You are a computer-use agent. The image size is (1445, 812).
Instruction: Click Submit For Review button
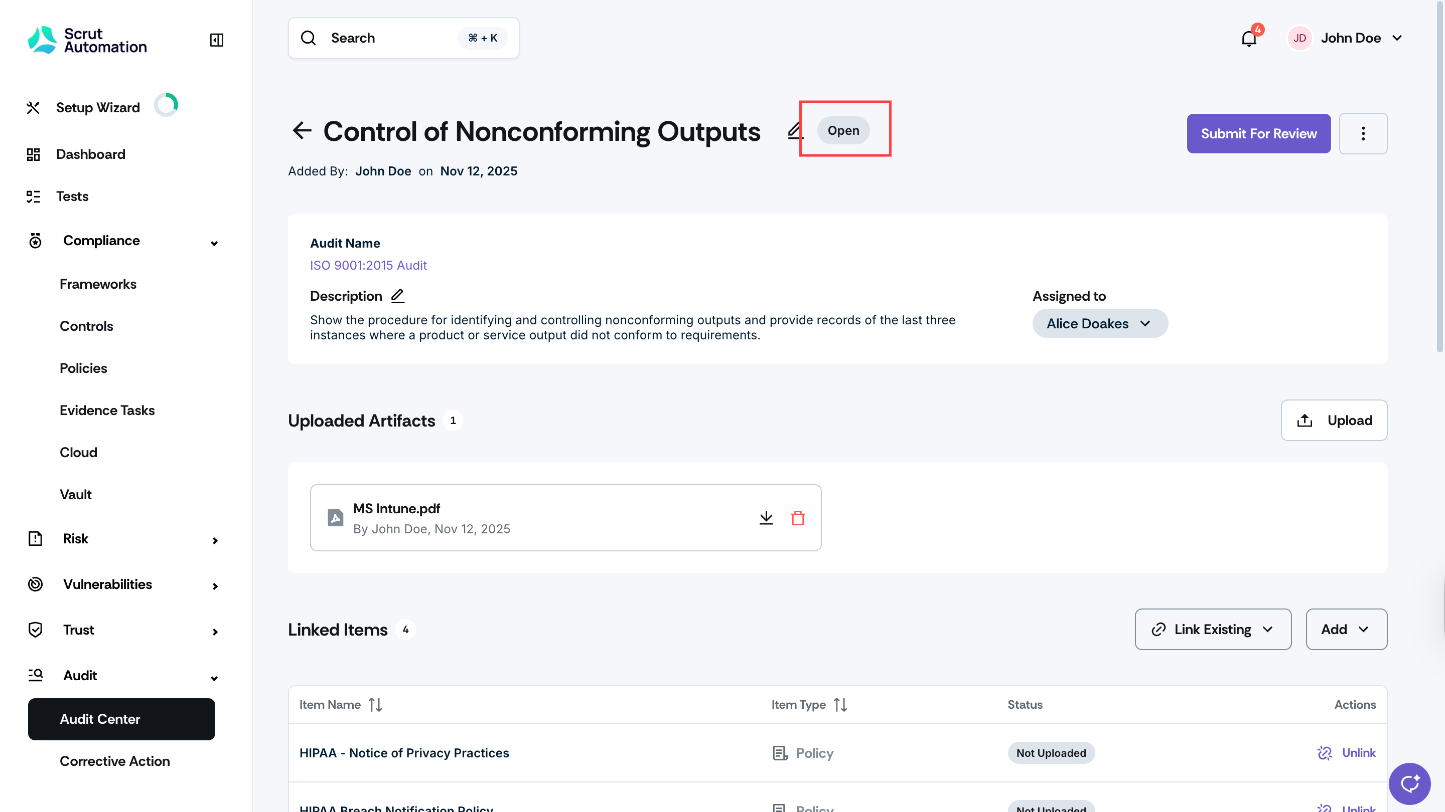click(1258, 133)
